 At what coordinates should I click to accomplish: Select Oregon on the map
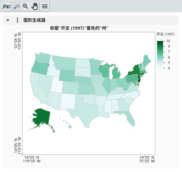point(40,68)
